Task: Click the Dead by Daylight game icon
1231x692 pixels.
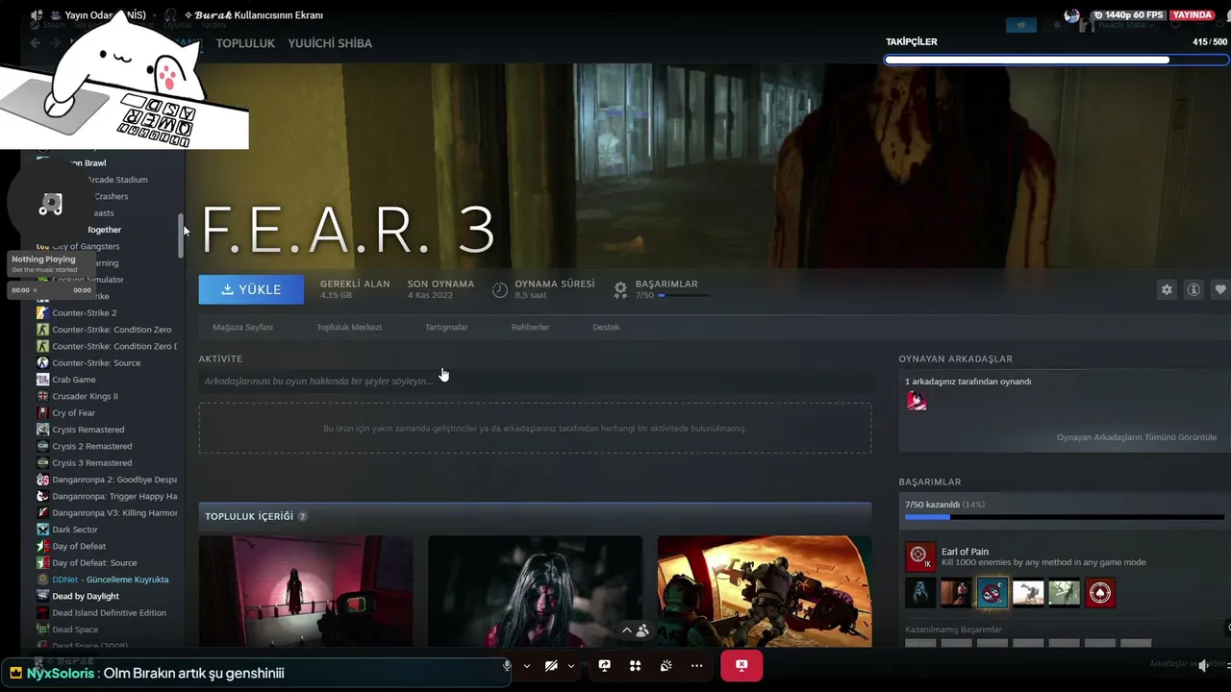Action: coord(42,596)
